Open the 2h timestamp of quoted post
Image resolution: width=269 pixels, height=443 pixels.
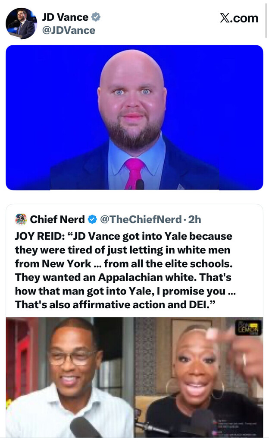(194, 219)
